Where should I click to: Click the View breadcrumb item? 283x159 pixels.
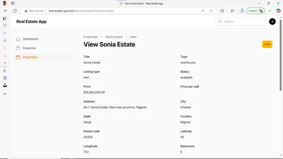pyautogui.click(x=133, y=37)
